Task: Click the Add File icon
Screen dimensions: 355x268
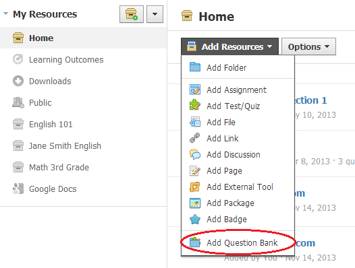Action: [x=195, y=122]
